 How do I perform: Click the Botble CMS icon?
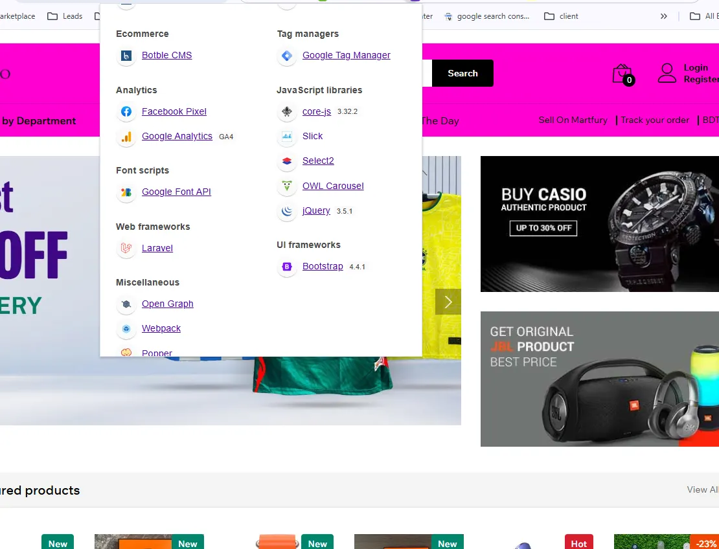126,56
